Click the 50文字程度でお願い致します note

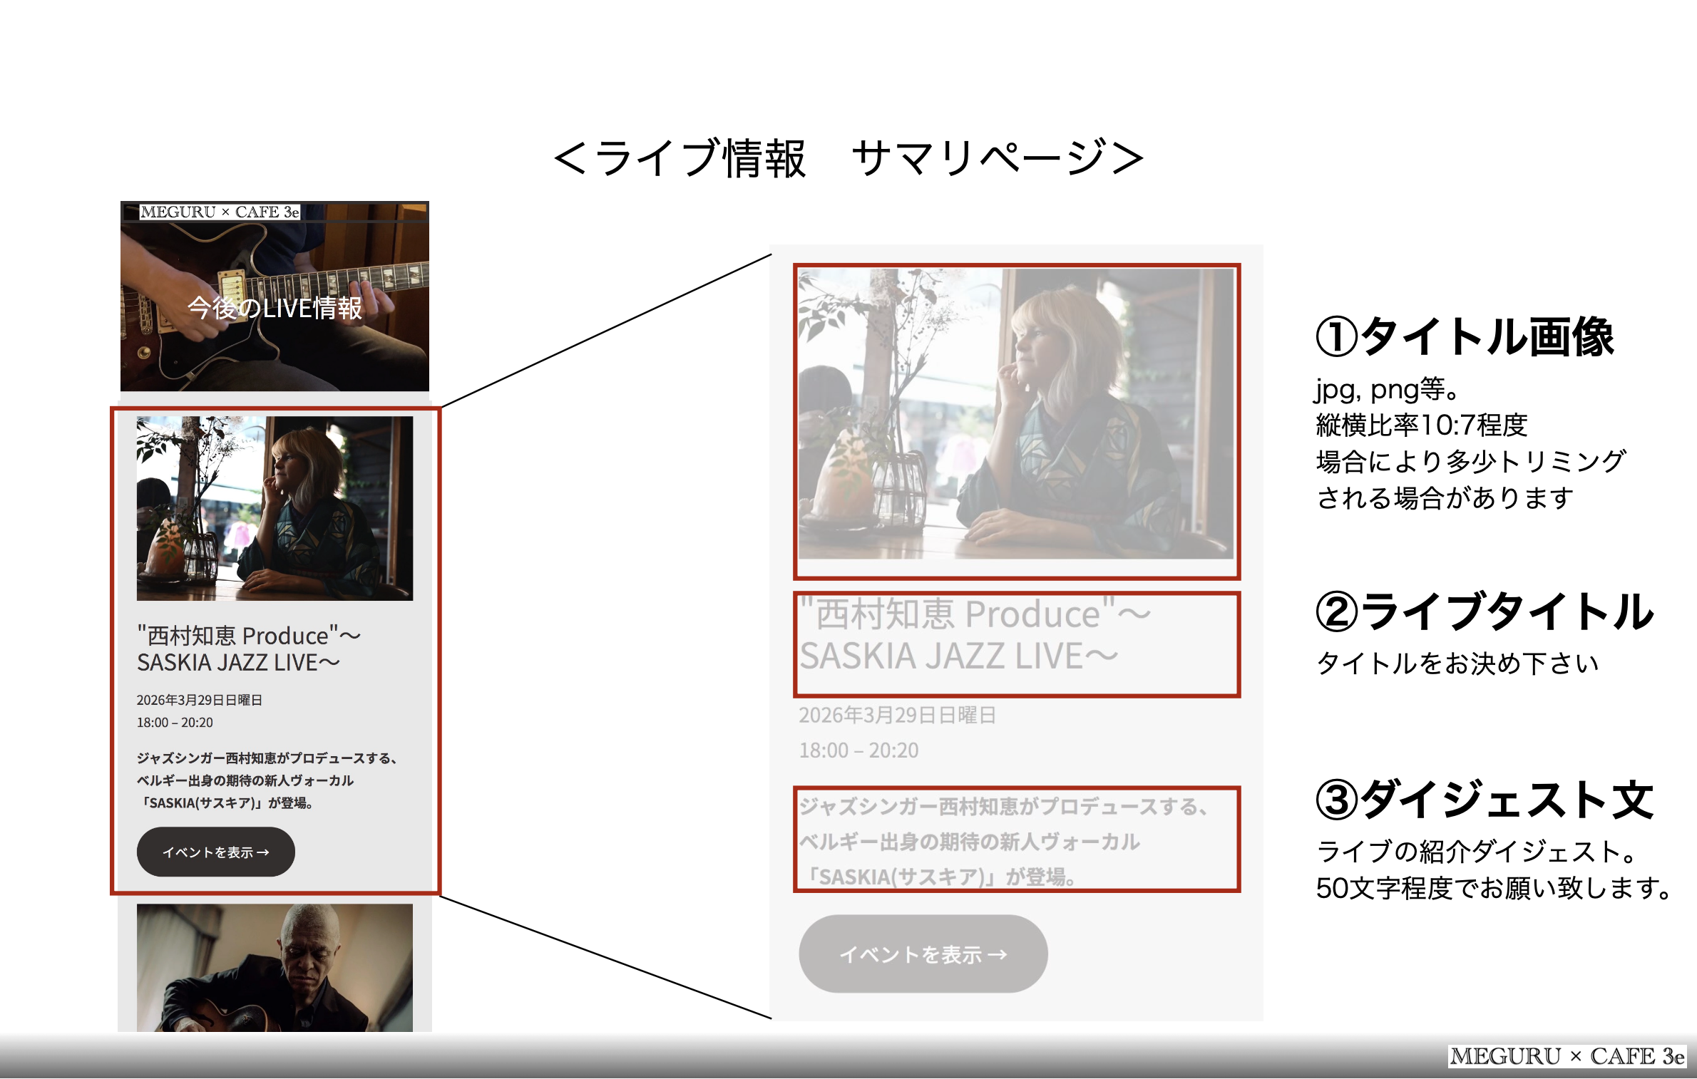pos(1492,888)
